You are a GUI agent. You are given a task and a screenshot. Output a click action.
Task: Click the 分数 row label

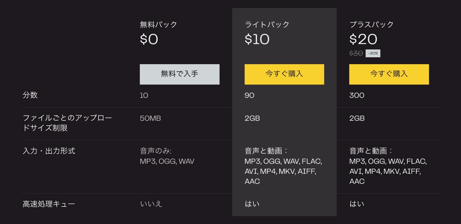point(30,95)
